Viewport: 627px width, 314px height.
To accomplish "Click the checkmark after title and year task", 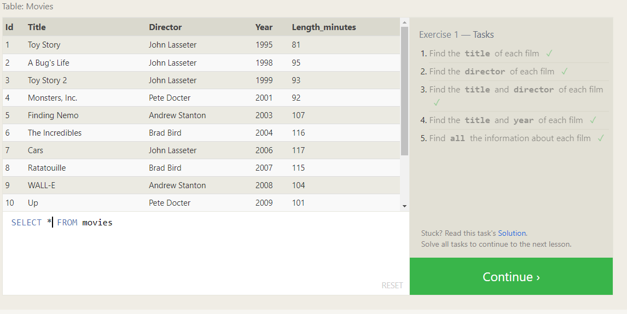I will pyautogui.click(x=593, y=120).
